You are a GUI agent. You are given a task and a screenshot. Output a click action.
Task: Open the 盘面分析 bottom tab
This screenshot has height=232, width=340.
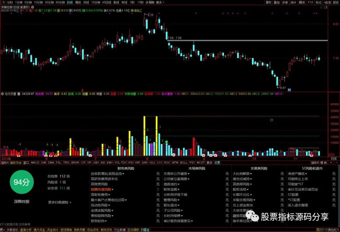click(26, 229)
